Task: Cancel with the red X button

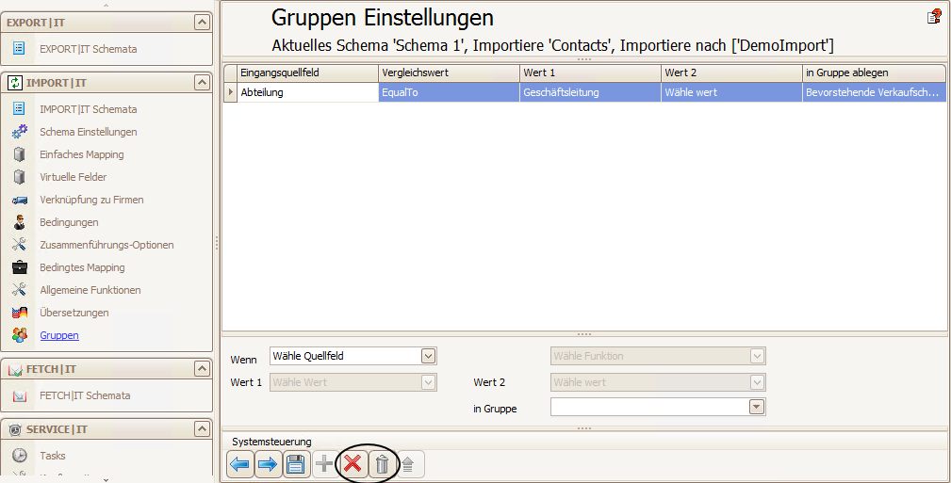Action: pos(353,465)
